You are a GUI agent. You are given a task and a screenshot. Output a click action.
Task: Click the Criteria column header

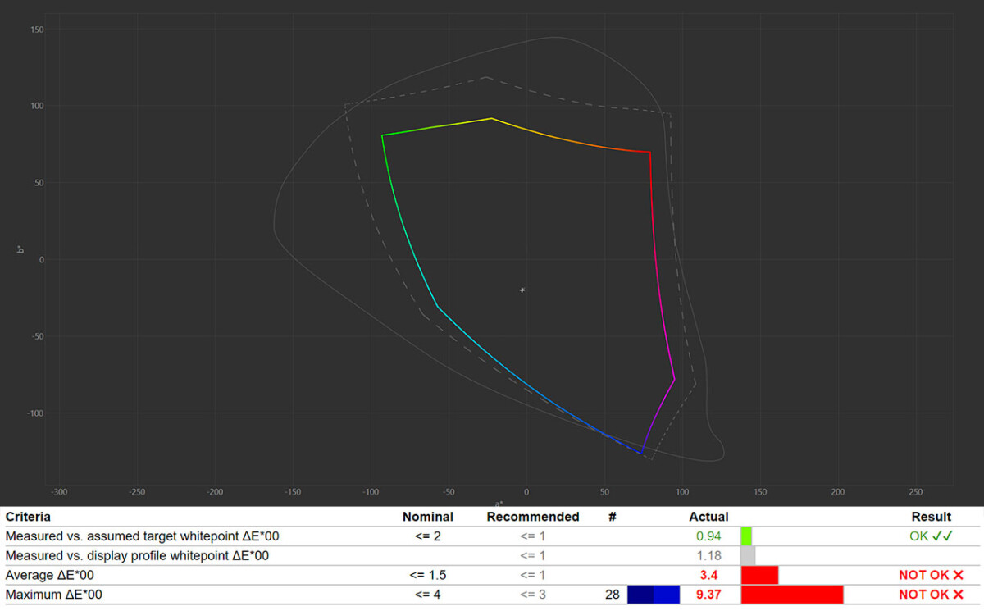(28, 517)
